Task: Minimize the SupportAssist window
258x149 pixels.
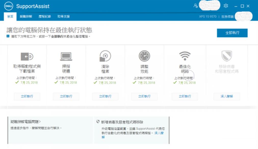Action: tap(236, 6)
